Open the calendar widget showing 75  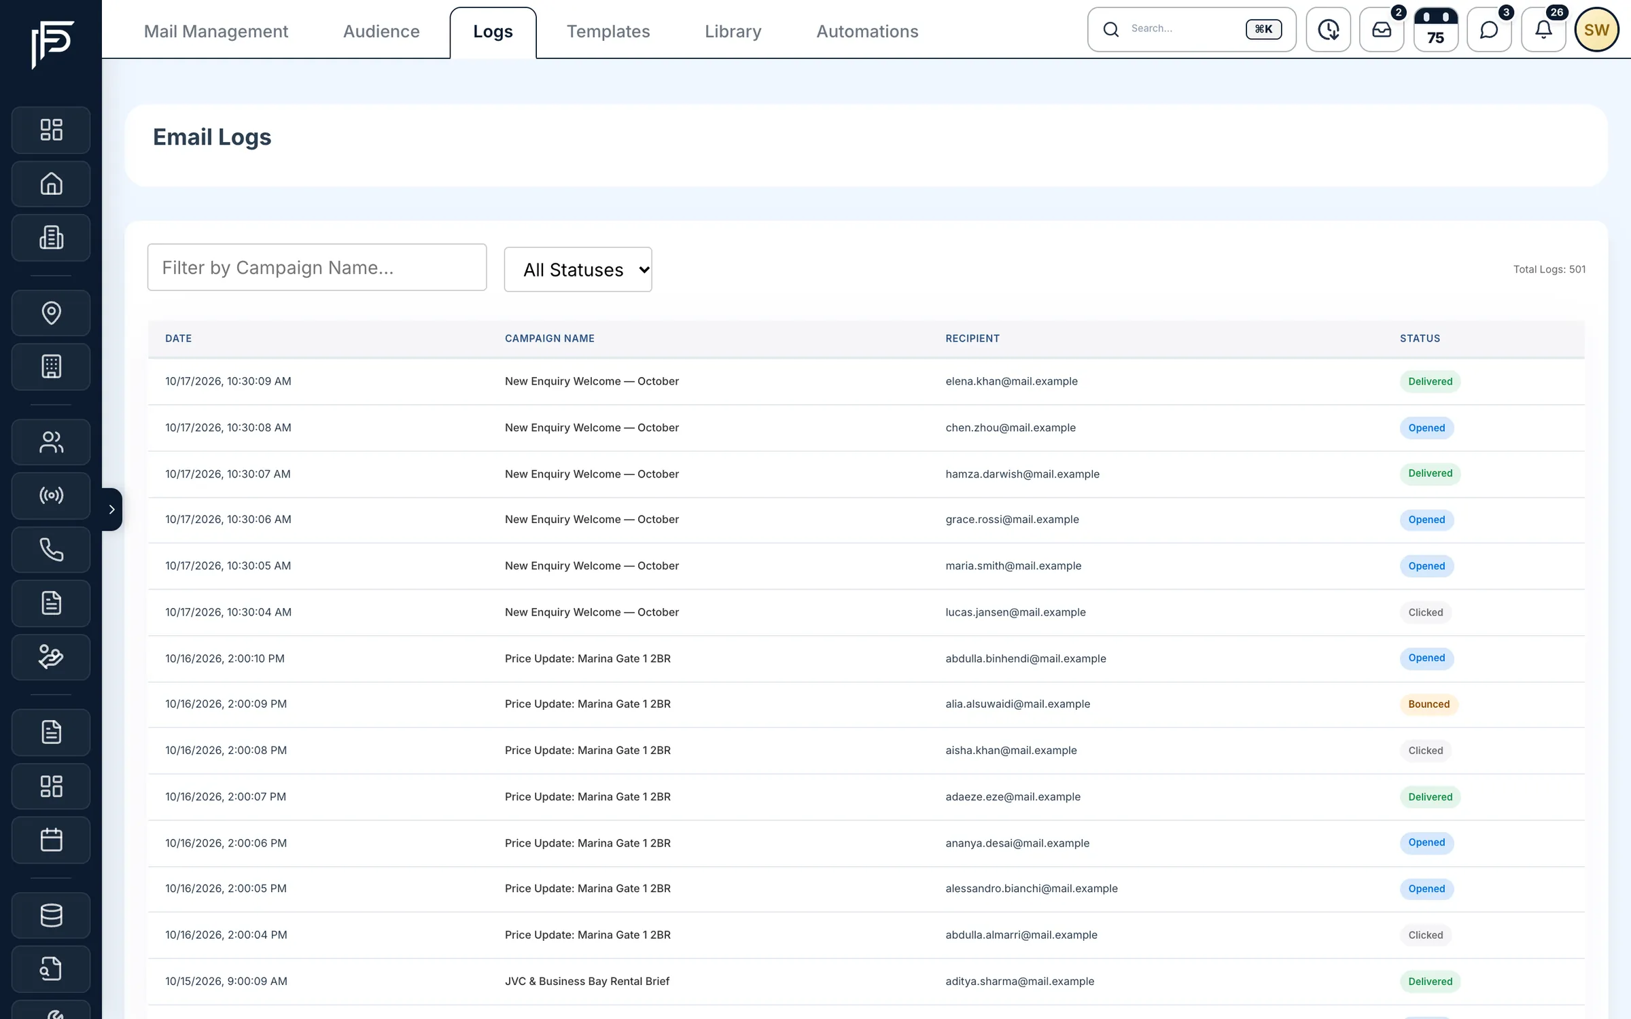(1435, 29)
